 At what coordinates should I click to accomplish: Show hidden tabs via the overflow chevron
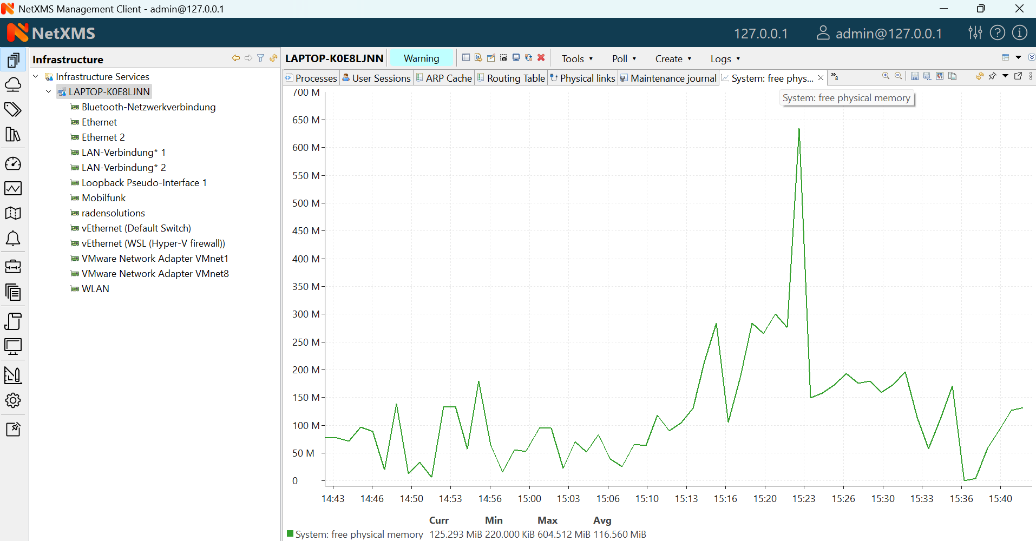click(x=835, y=77)
